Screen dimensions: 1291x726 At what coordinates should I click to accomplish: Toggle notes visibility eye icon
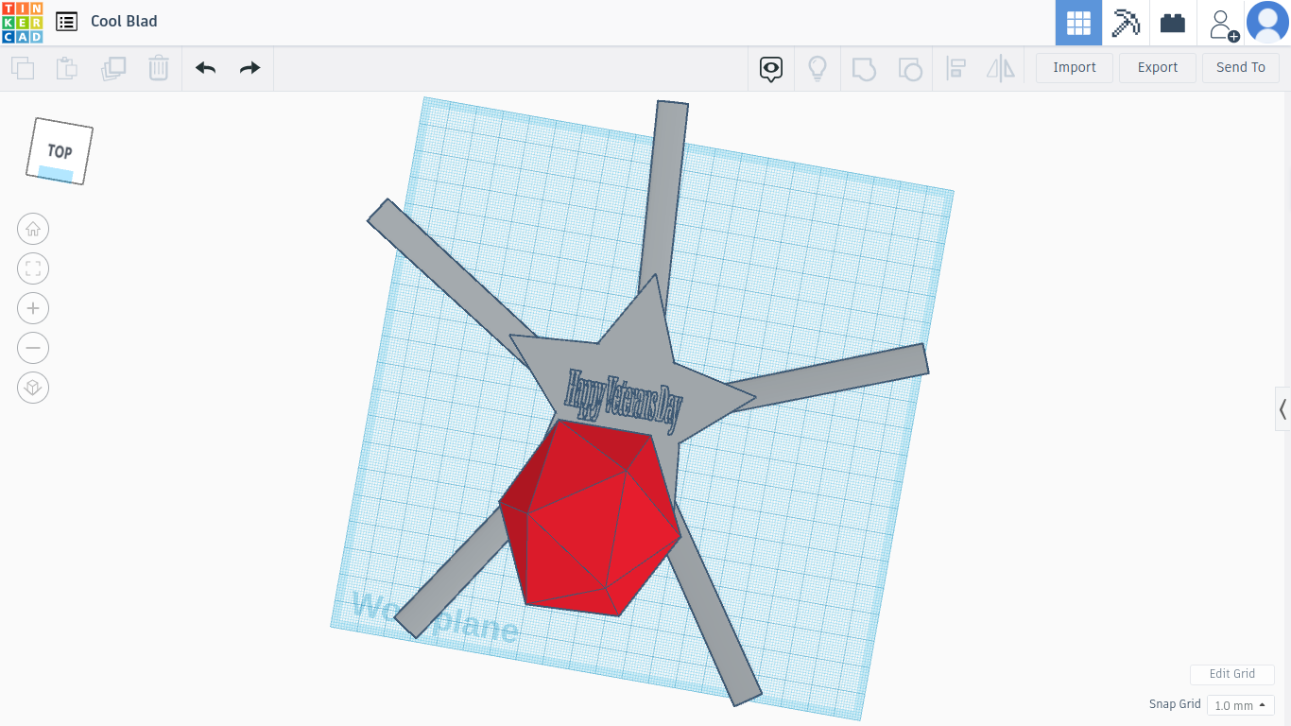(x=771, y=68)
